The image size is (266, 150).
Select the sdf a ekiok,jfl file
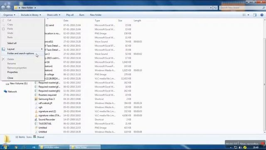45,103
